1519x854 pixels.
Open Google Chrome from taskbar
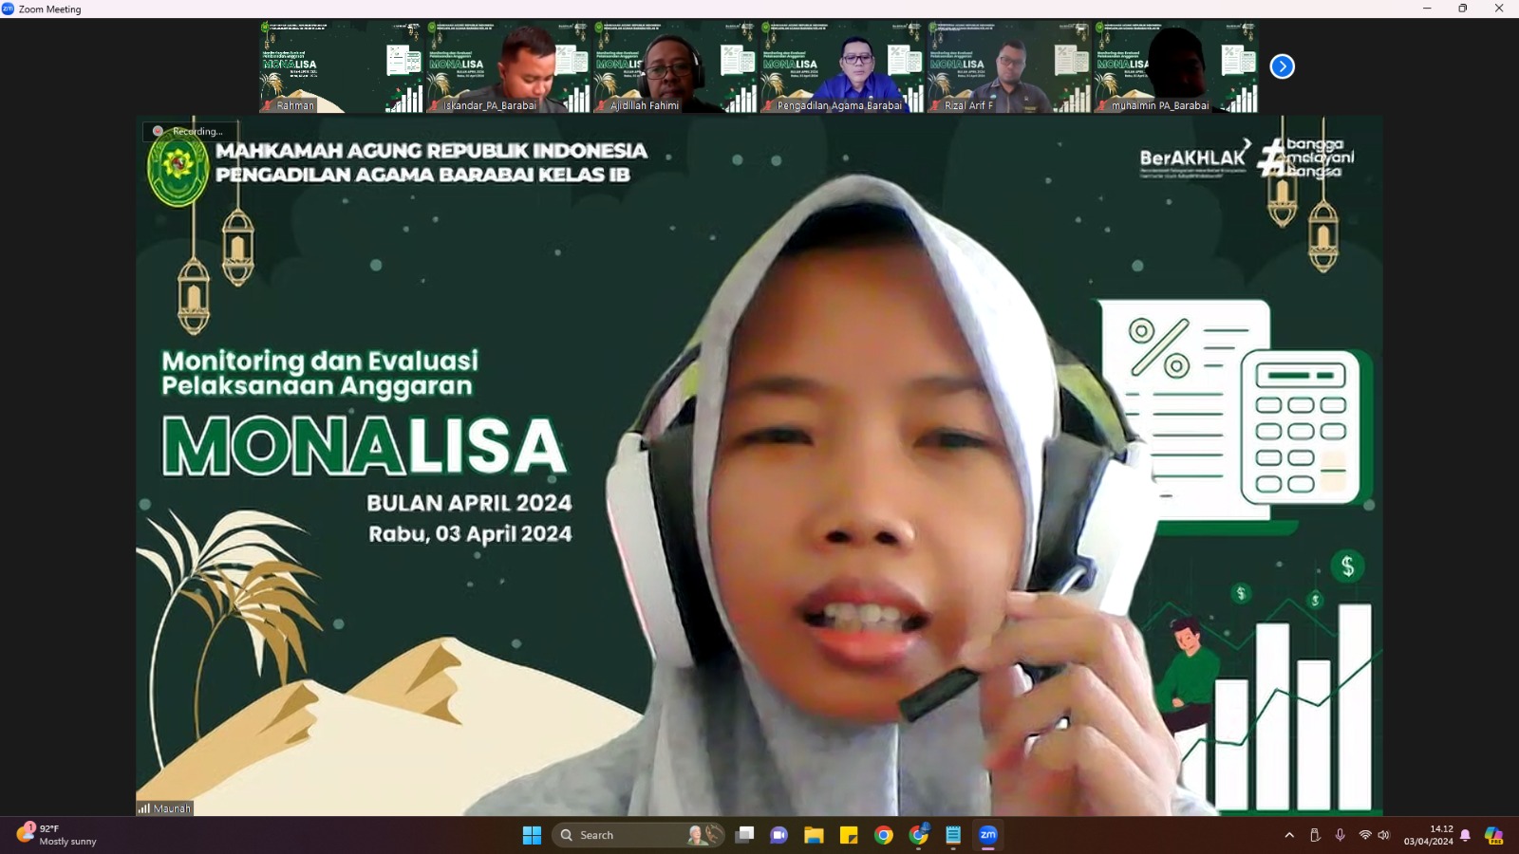click(884, 835)
